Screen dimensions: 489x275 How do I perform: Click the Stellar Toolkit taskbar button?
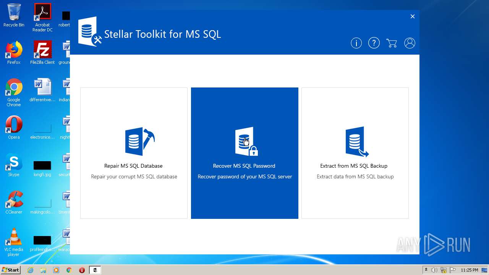pyautogui.click(x=95, y=270)
